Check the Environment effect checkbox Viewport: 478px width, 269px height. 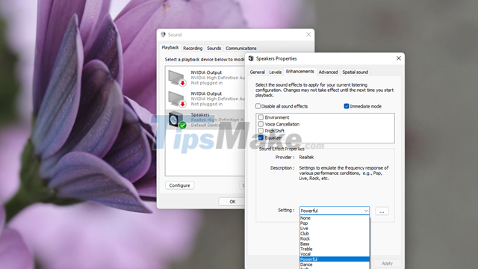[x=261, y=117]
